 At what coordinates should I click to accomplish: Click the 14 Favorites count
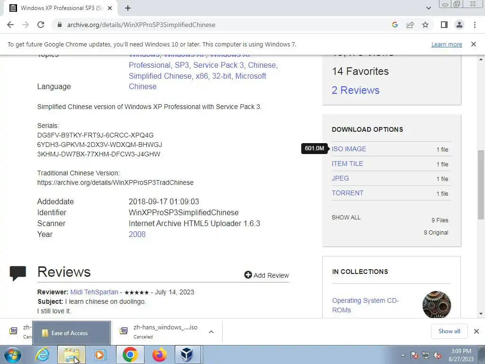coord(360,71)
